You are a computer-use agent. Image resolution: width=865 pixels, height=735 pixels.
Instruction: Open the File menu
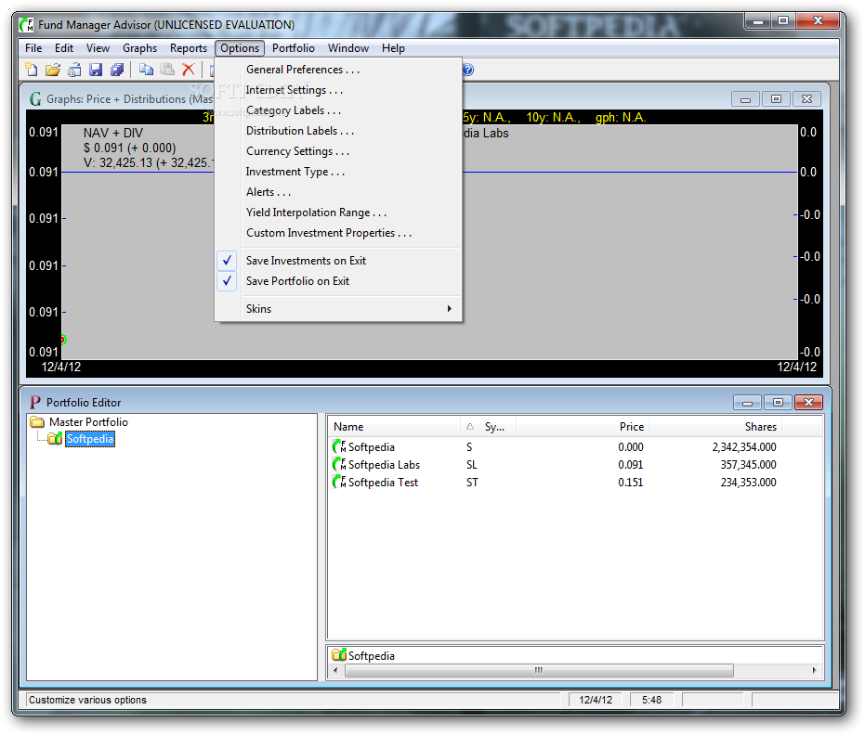click(x=33, y=48)
